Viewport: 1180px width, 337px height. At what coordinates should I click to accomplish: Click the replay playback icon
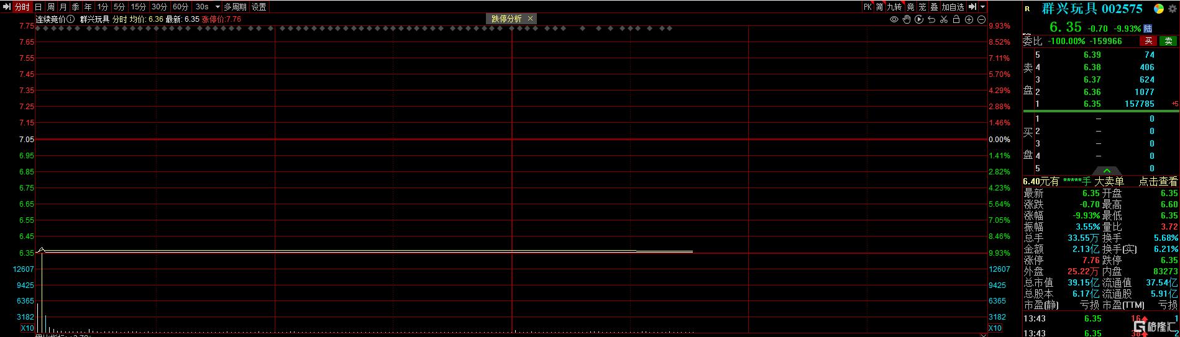[919, 19]
